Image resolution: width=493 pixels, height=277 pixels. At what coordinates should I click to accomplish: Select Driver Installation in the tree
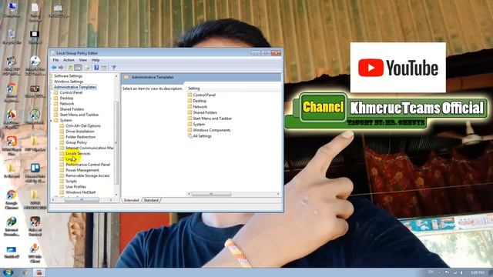pyautogui.click(x=80, y=132)
